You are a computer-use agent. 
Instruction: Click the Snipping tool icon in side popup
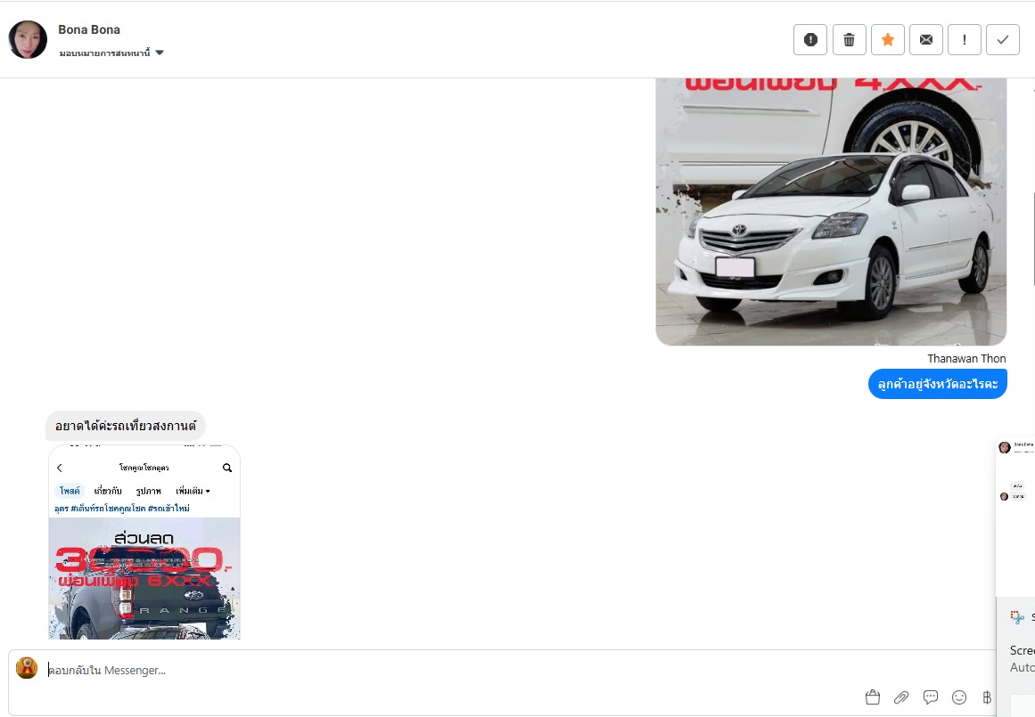(x=1017, y=616)
